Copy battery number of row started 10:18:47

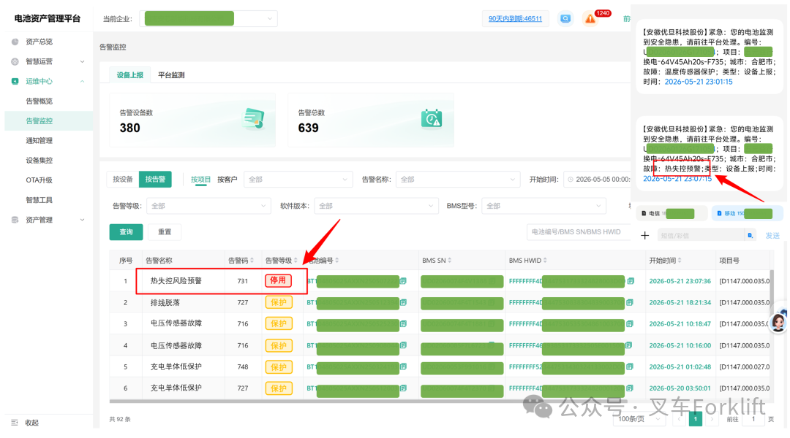(x=403, y=324)
